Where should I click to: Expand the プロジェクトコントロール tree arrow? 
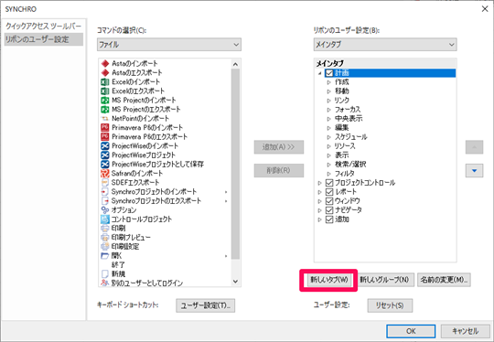[x=320, y=183]
